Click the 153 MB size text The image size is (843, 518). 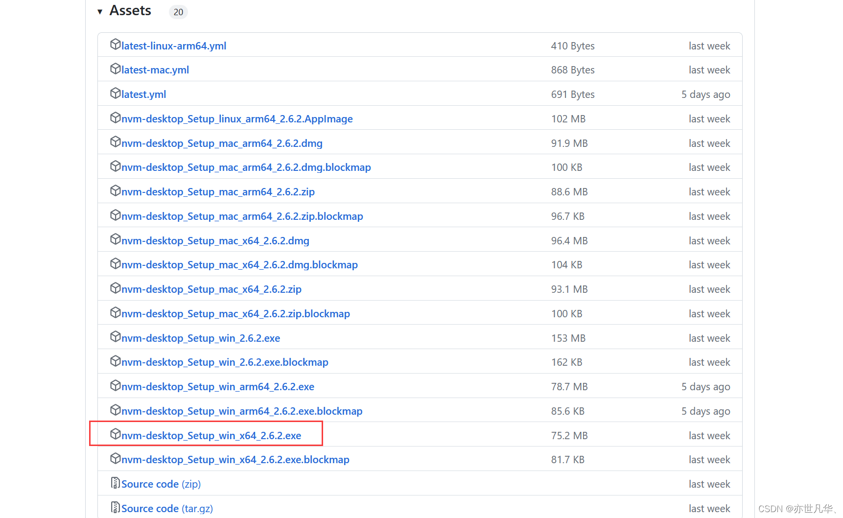coord(568,338)
